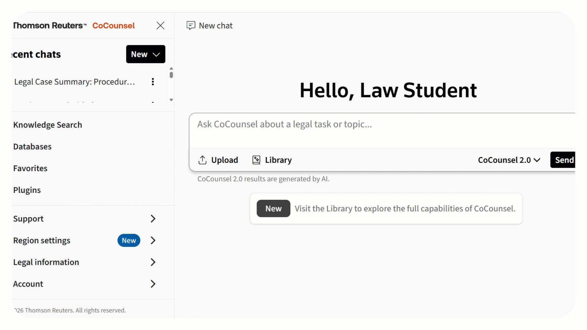Image resolution: width=587 pixels, height=330 pixels.
Task: Click the New chat speech bubble icon
Action: tap(191, 25)
